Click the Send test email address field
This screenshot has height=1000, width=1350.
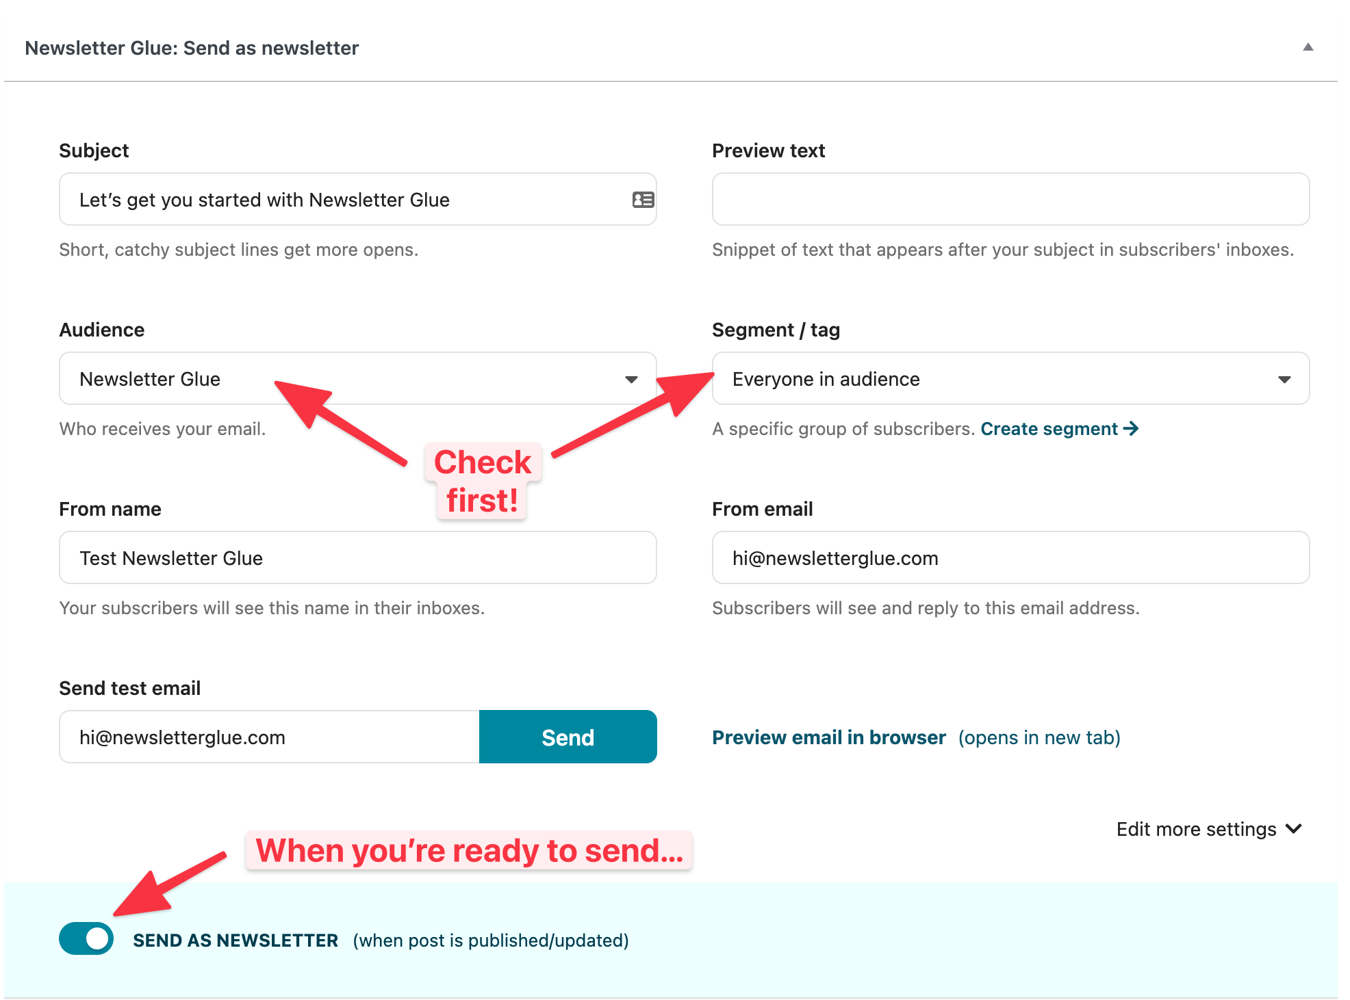[x=269, y=737]
